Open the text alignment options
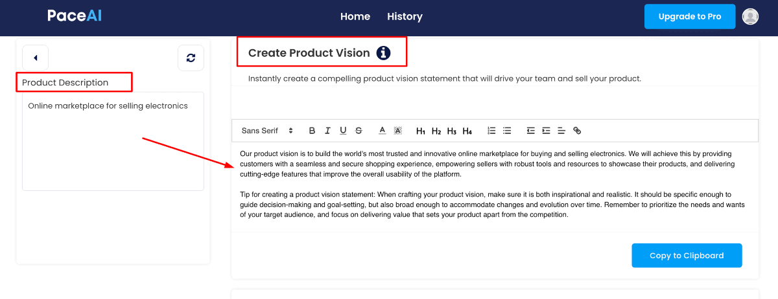The image size is (778, 299). coord(561,131)
